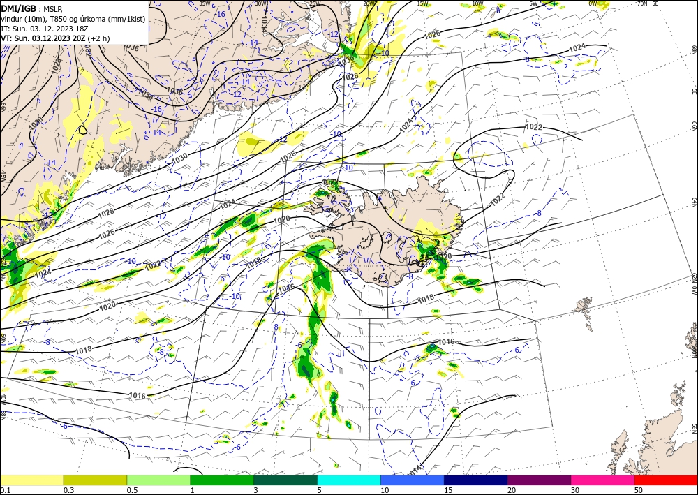Click the pink 30–50 legend swatch

pos(602,480)
